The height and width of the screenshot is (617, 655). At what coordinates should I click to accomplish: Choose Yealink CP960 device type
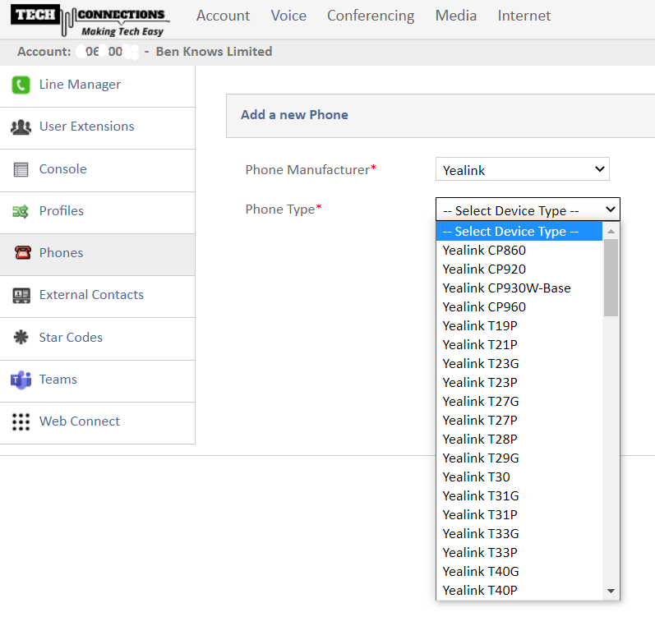(519, 306)
